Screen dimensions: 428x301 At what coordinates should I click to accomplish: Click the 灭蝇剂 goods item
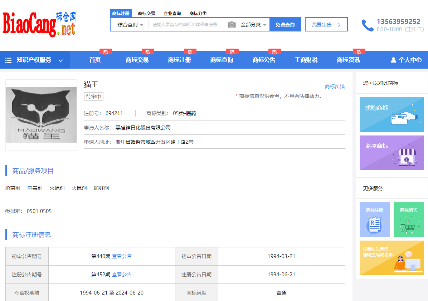point(57,188)
